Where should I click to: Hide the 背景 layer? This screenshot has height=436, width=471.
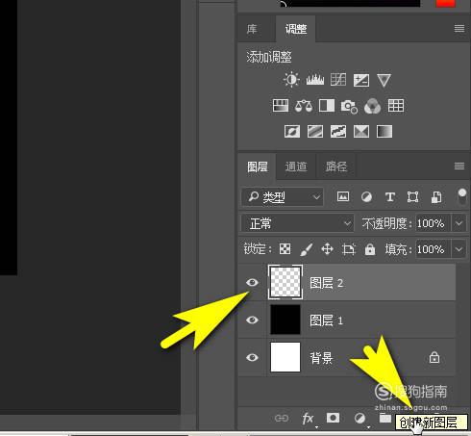252,357
